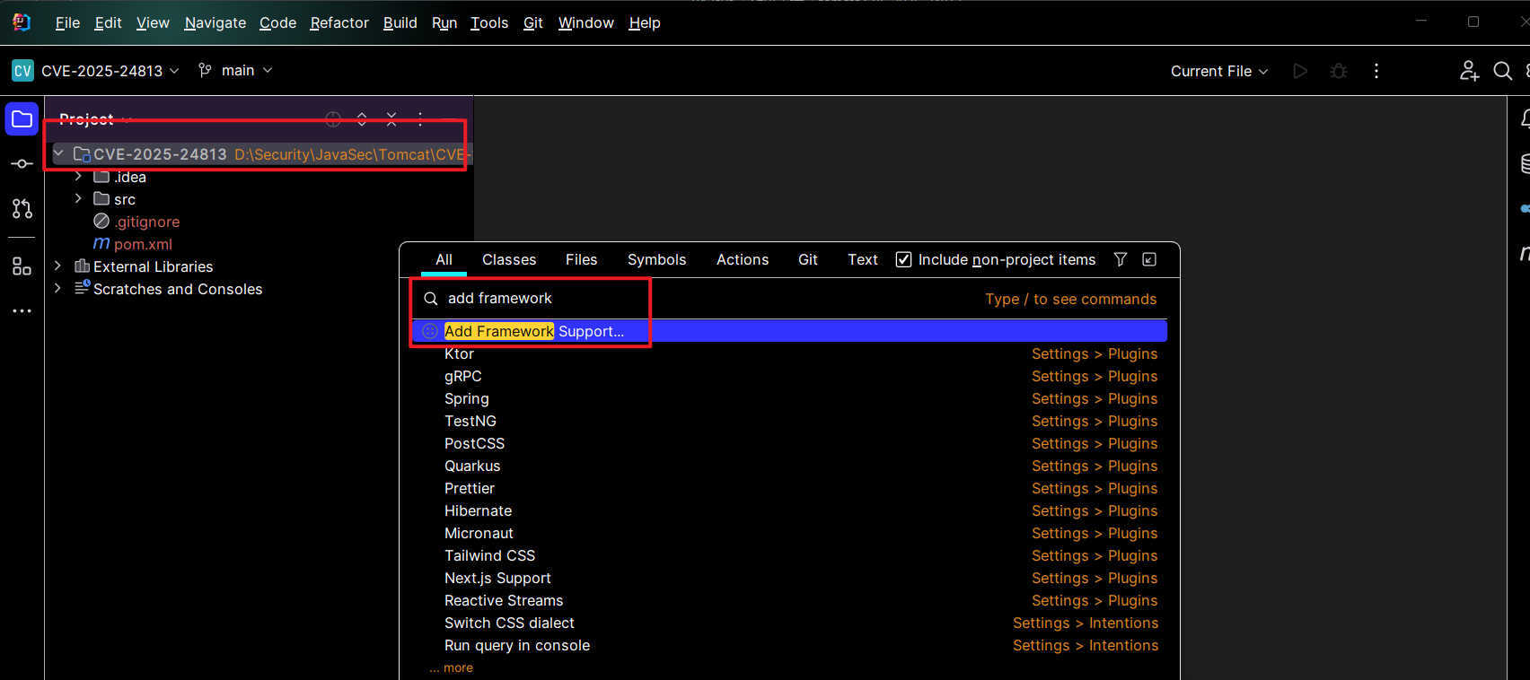Image resolution: width=1530 pixels, height=680 pixels.
Task: Expand the src folder
Action: 78,198
